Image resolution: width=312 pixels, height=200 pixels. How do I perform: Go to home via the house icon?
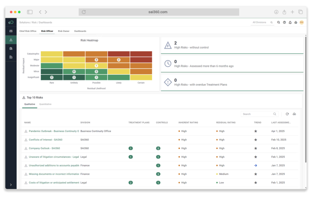coord(296,23)
